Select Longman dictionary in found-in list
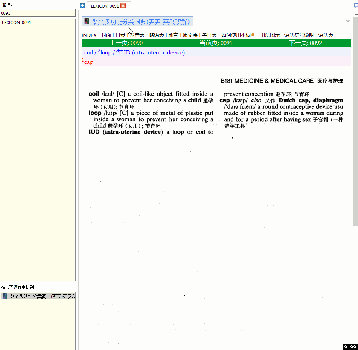358x350 pixels. [38, 296]
